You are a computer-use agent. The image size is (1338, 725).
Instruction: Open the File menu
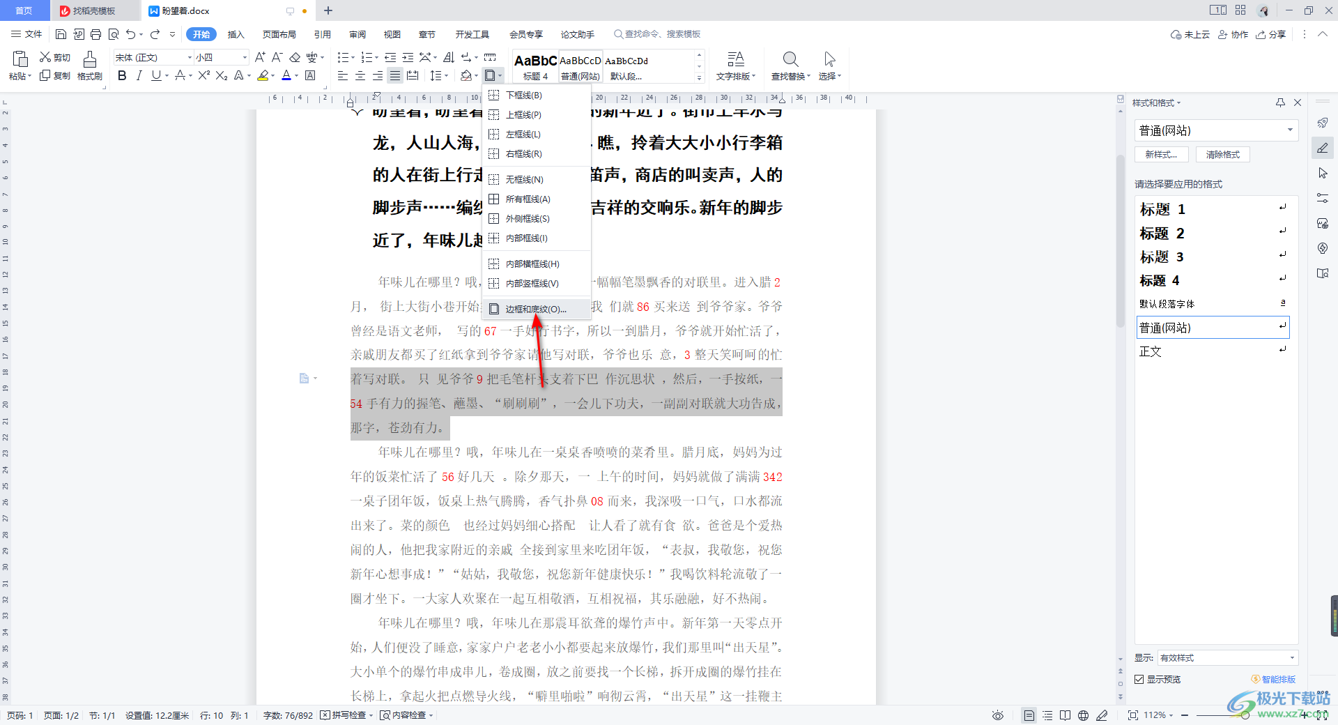pos(27,34)
